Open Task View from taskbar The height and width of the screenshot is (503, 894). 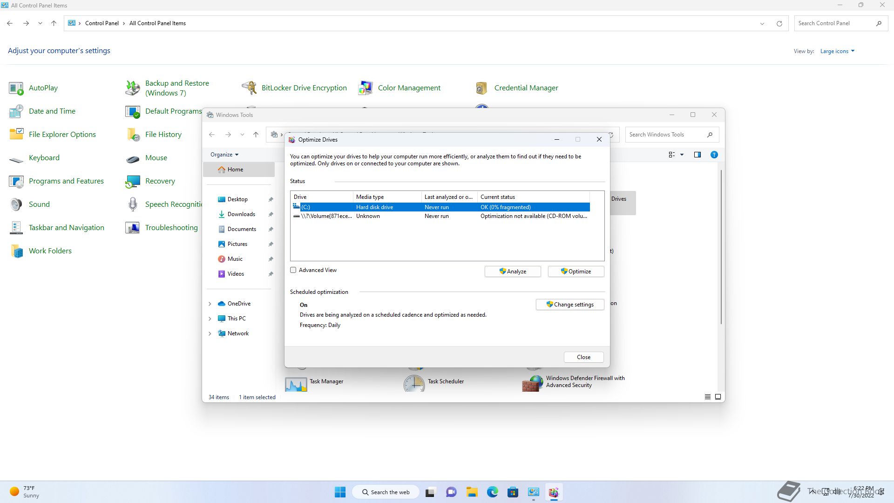pyautogui.click(x=430, y=492)
